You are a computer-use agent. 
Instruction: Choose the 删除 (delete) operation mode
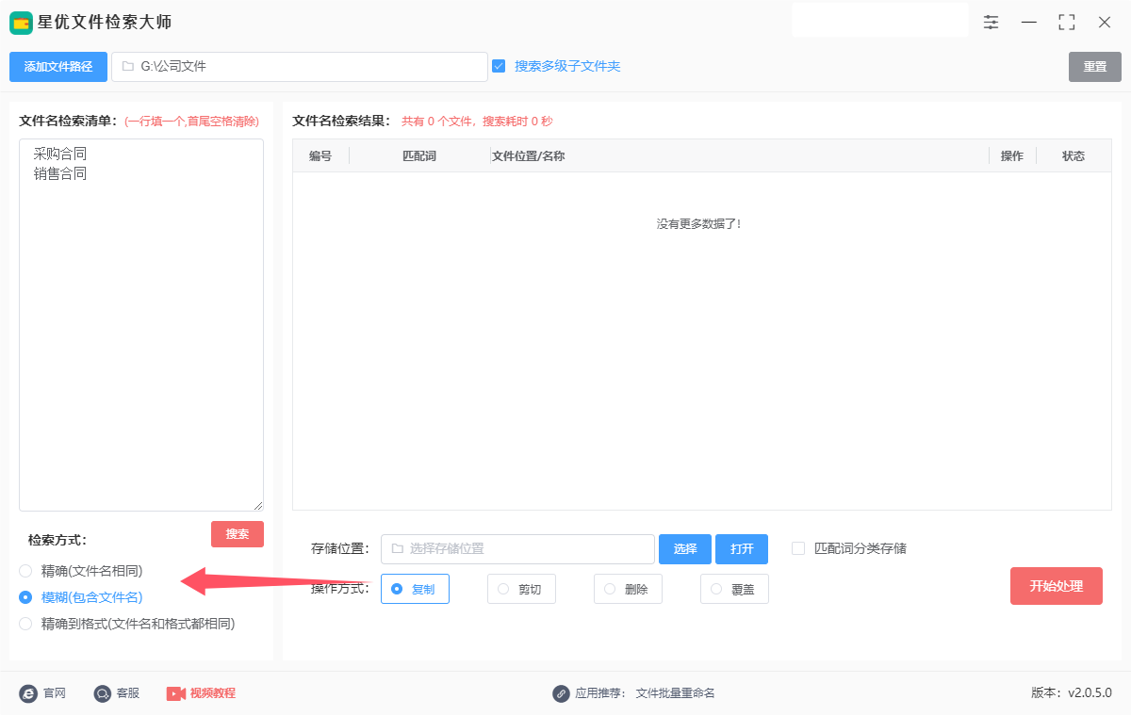[628, 589]
